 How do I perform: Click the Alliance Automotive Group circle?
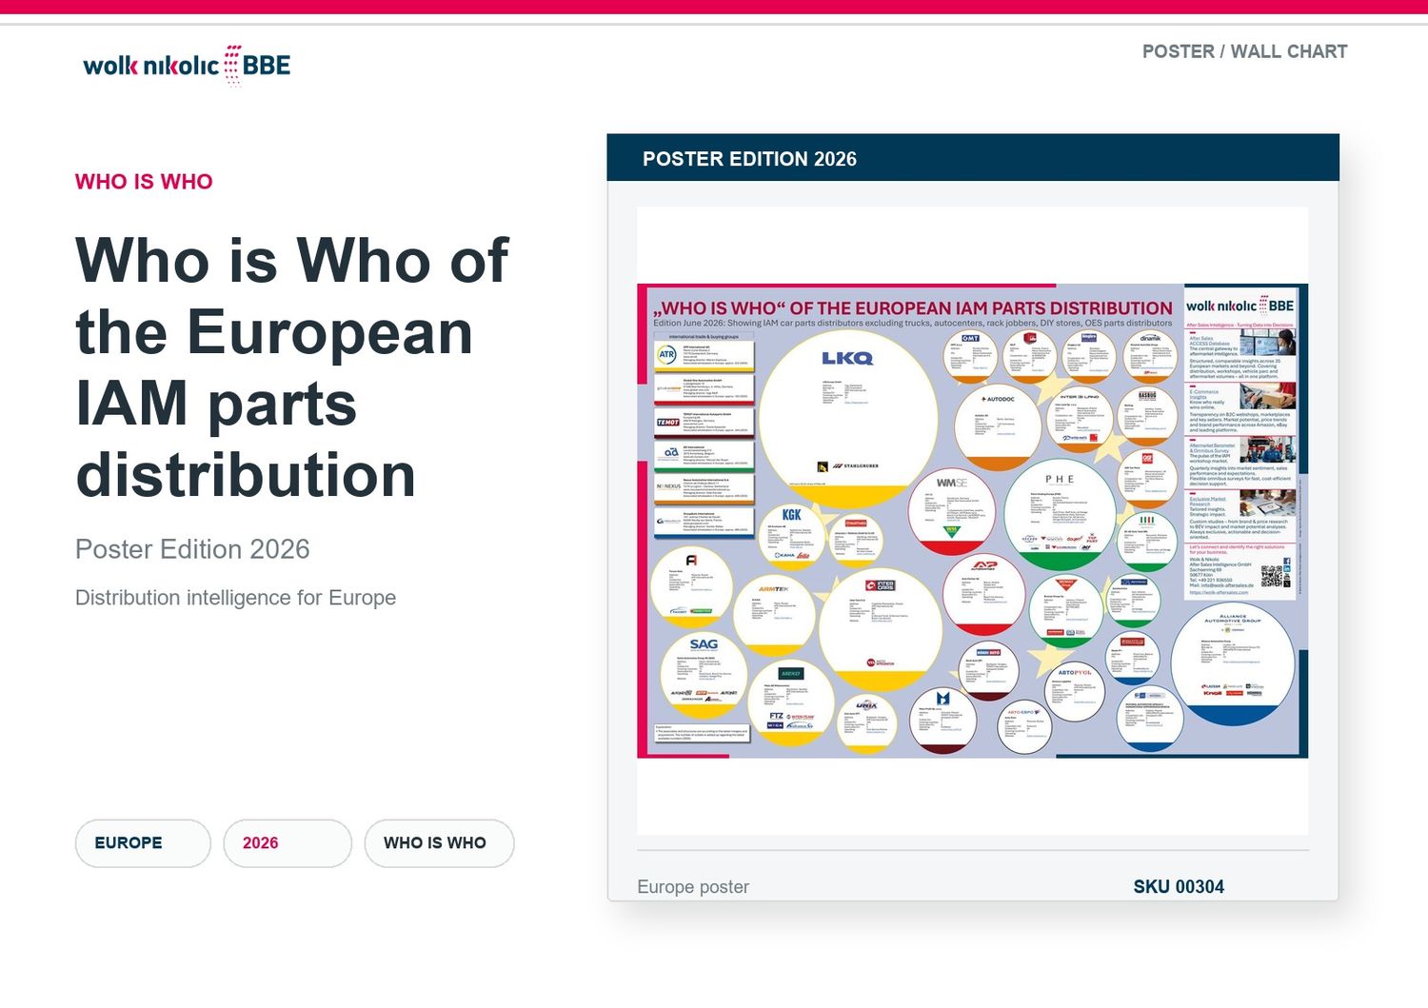click(x=1233, y=663)
